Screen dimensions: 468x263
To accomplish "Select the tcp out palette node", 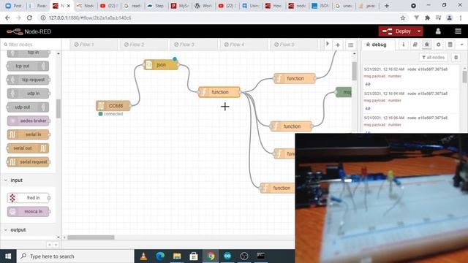I will click(28, 66).
